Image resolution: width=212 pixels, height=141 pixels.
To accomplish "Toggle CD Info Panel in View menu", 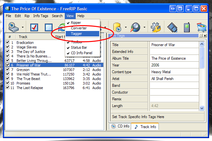I will [82, 53].
